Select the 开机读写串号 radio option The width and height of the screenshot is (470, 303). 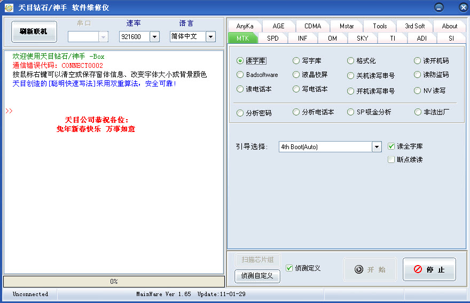pos(371,91)
